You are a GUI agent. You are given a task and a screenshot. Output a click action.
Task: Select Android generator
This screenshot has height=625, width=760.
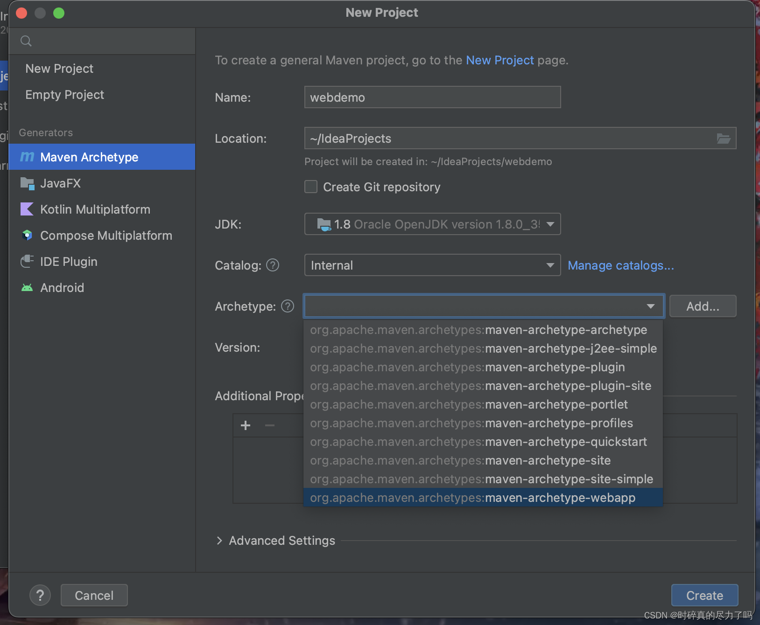(x=102, y=287)
